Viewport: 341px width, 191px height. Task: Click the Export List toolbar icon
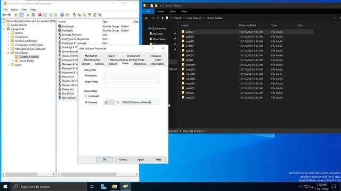coord(55,15)
